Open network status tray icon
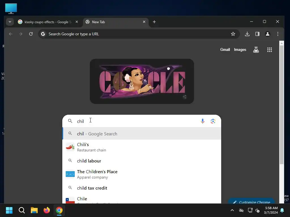This screenshot has width=290, height=217. [250, 210]
